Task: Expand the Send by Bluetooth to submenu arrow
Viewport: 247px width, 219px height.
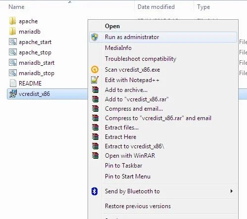Action: point(232,191)
